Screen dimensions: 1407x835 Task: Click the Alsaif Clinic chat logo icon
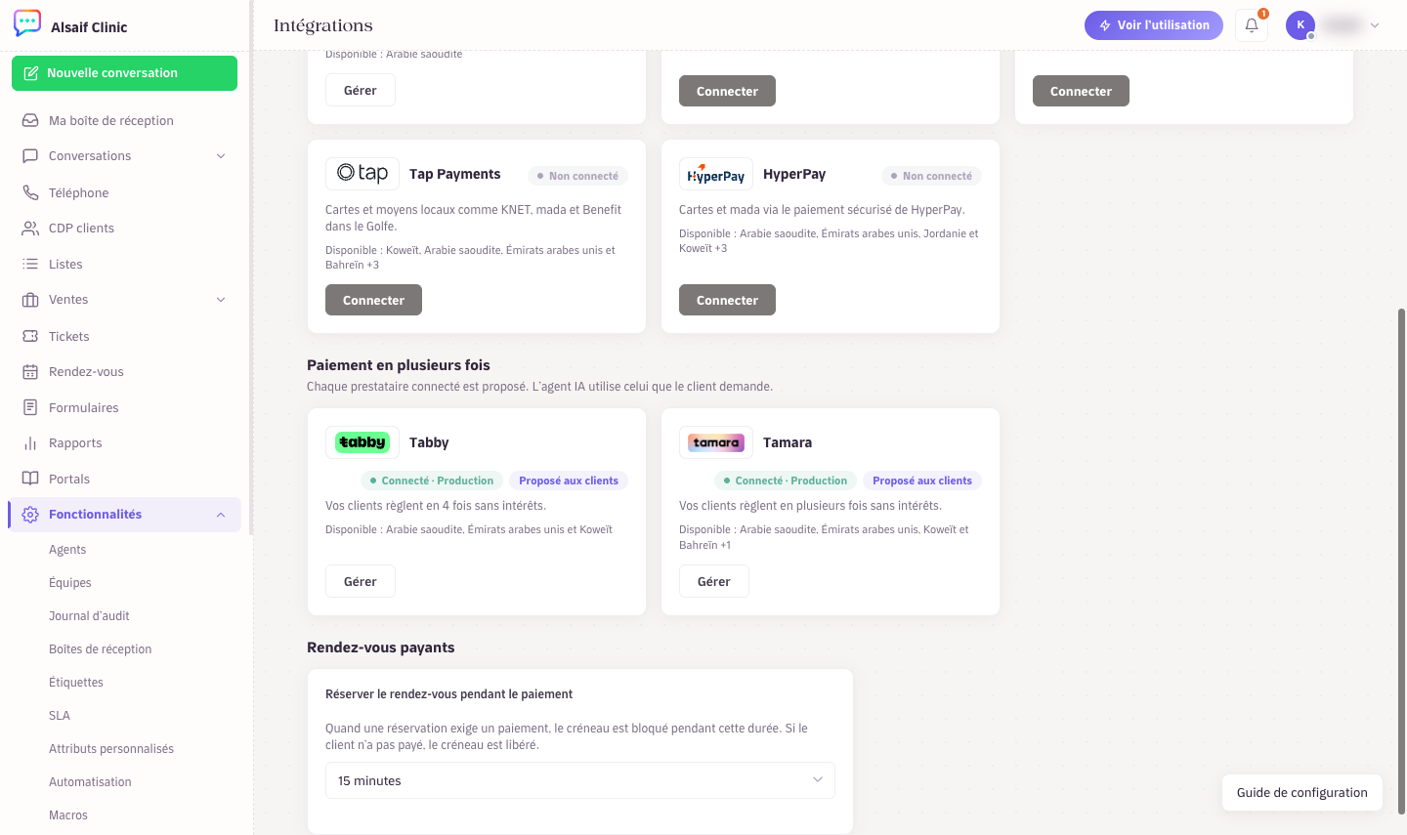pyautogui.click(x=27, y=23)
